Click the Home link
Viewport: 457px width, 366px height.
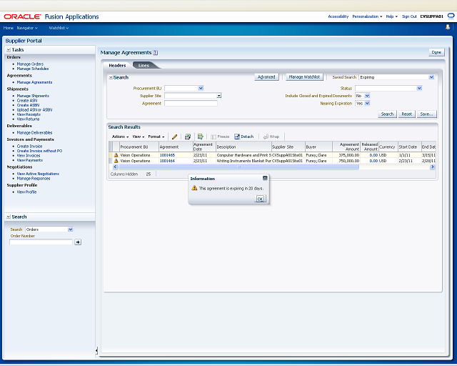8,28
